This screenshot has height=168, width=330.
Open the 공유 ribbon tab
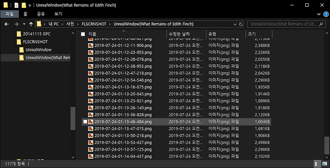tap(41, 14)
